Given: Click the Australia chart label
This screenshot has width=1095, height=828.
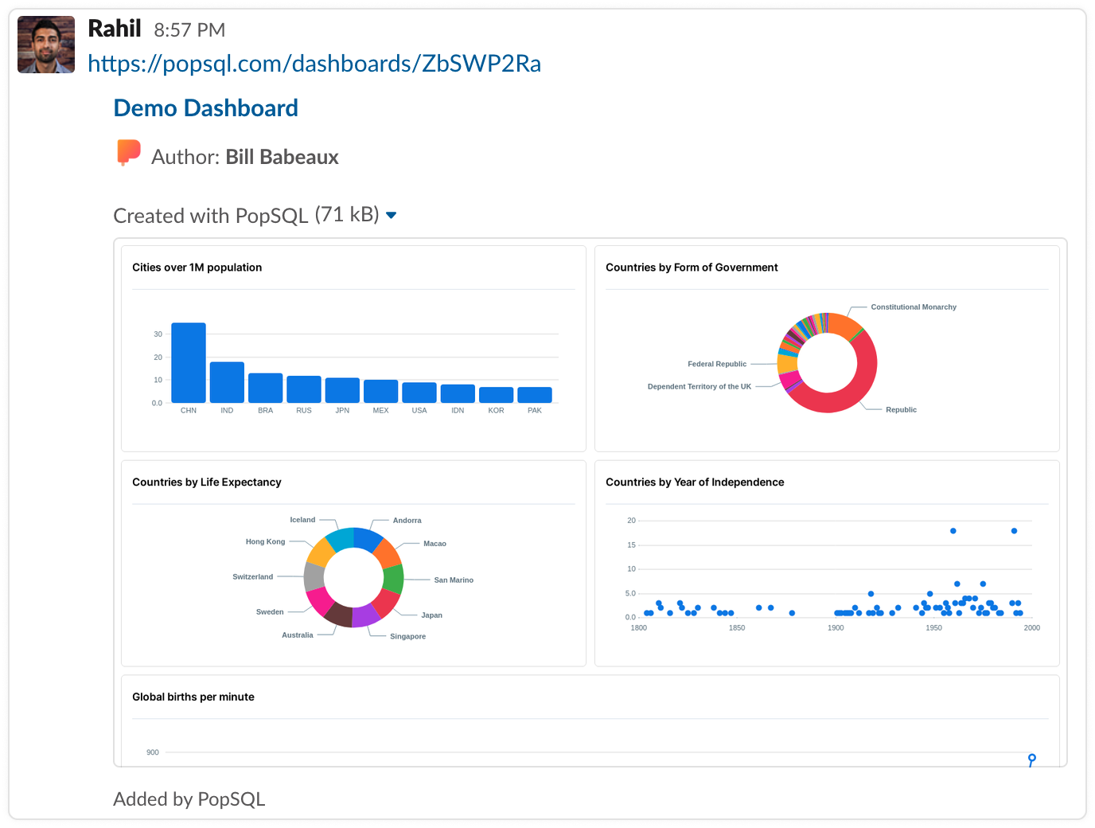Looking at the screenshot, I should (298, 635).
